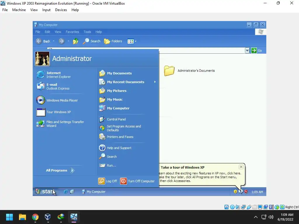This screenshot has height=224, width=299.
Task: Click the XP Start button
Action: (x=45, y=191)
